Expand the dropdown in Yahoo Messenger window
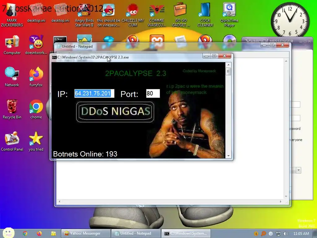Viewport: 317px width, 238px height. pyautogui.click(x=298, y=170)
